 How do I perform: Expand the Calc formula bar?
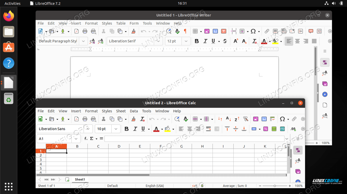coord(287,139)
